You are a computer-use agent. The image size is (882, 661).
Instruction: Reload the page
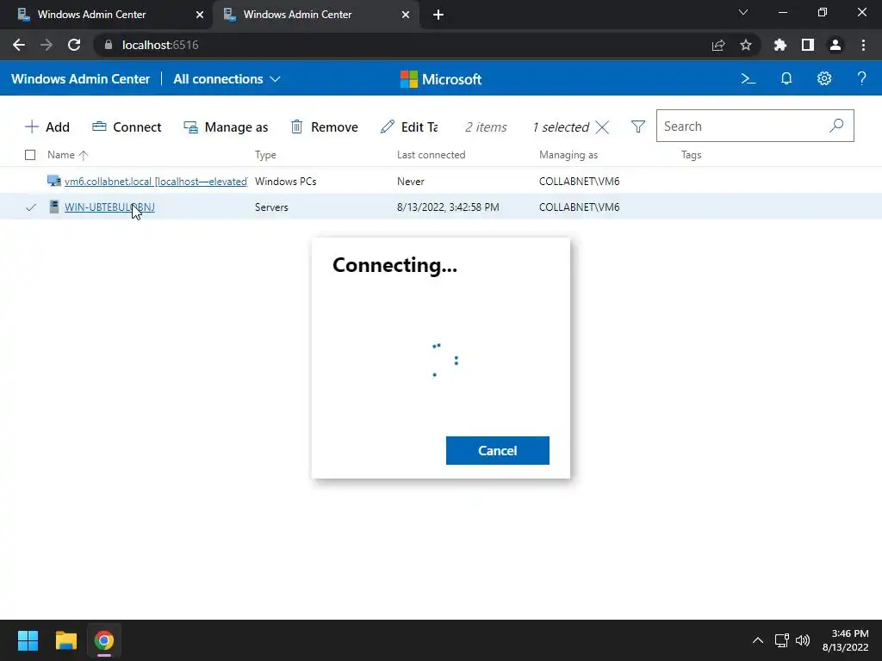(74, 45)
